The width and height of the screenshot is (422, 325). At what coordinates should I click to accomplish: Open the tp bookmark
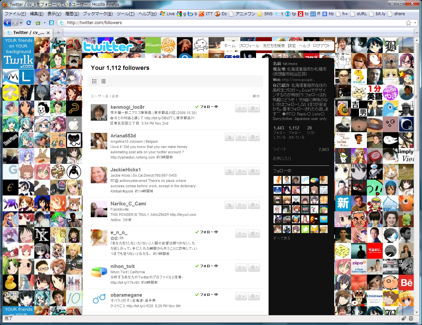coord(291,14)
